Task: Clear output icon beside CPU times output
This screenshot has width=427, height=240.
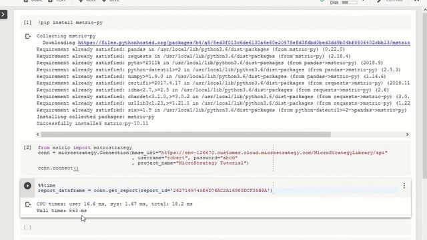Action: pos(27,204)
